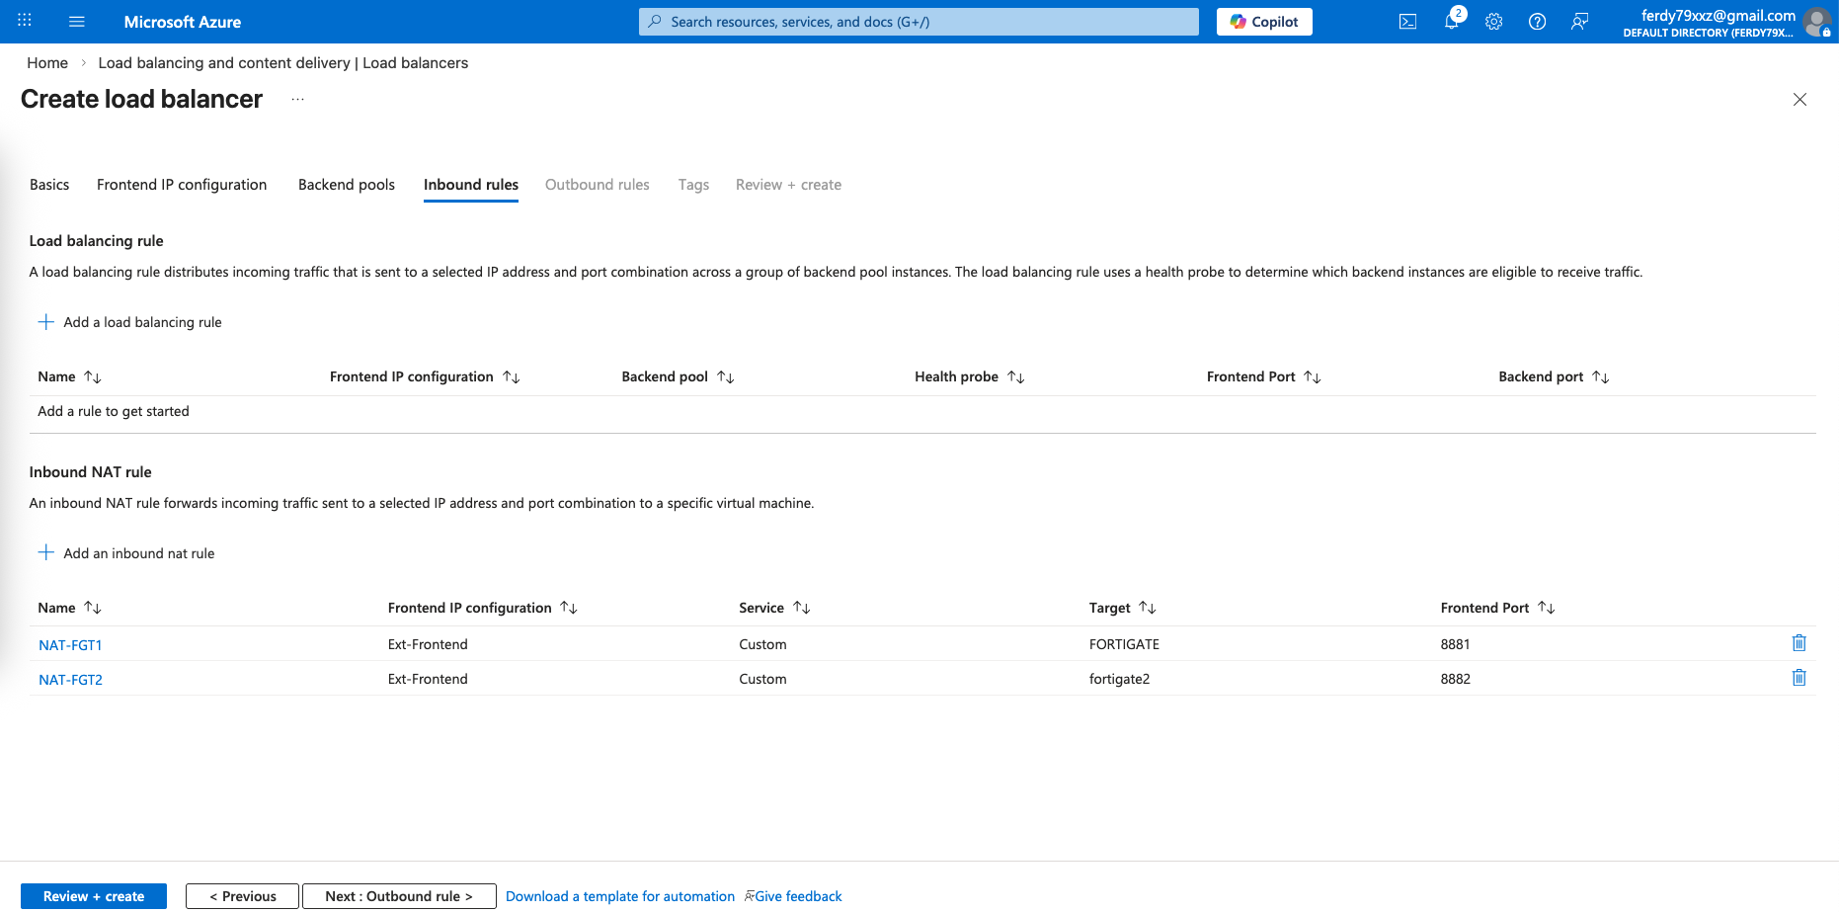This screenshot has width=1839, height=913.
Task: Click the Copilot button
Action: (1264, 22)
